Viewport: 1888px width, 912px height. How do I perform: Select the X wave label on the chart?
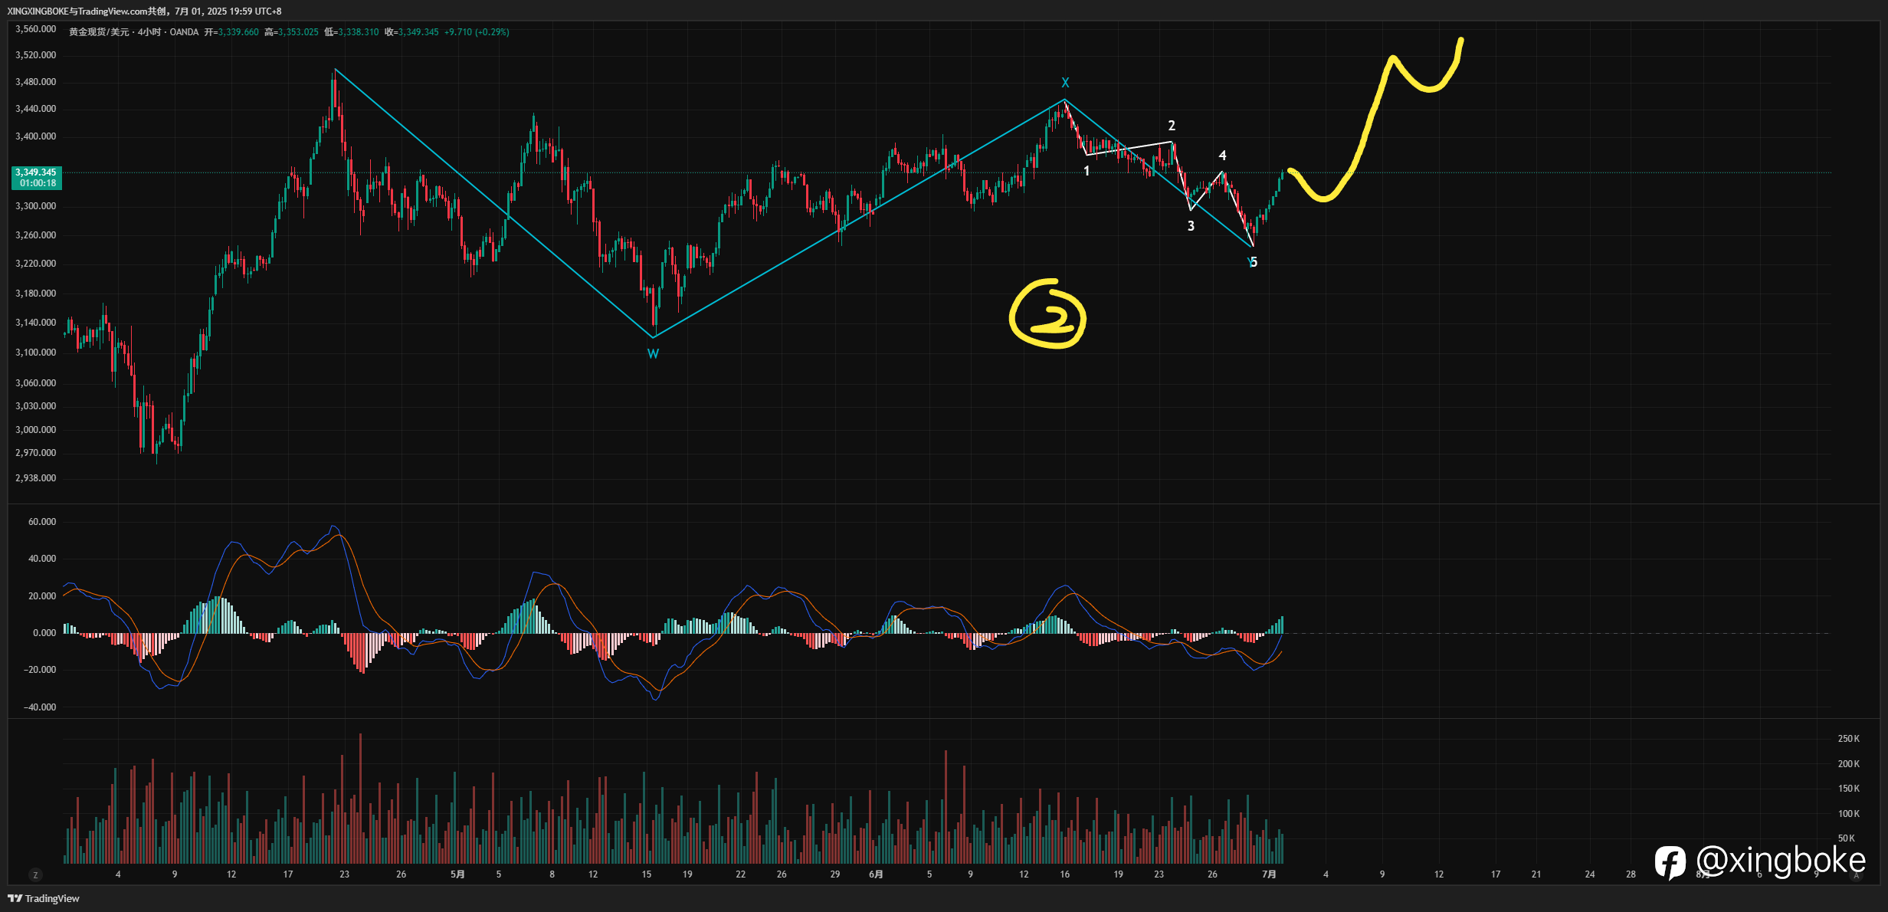coord(1065,83)
